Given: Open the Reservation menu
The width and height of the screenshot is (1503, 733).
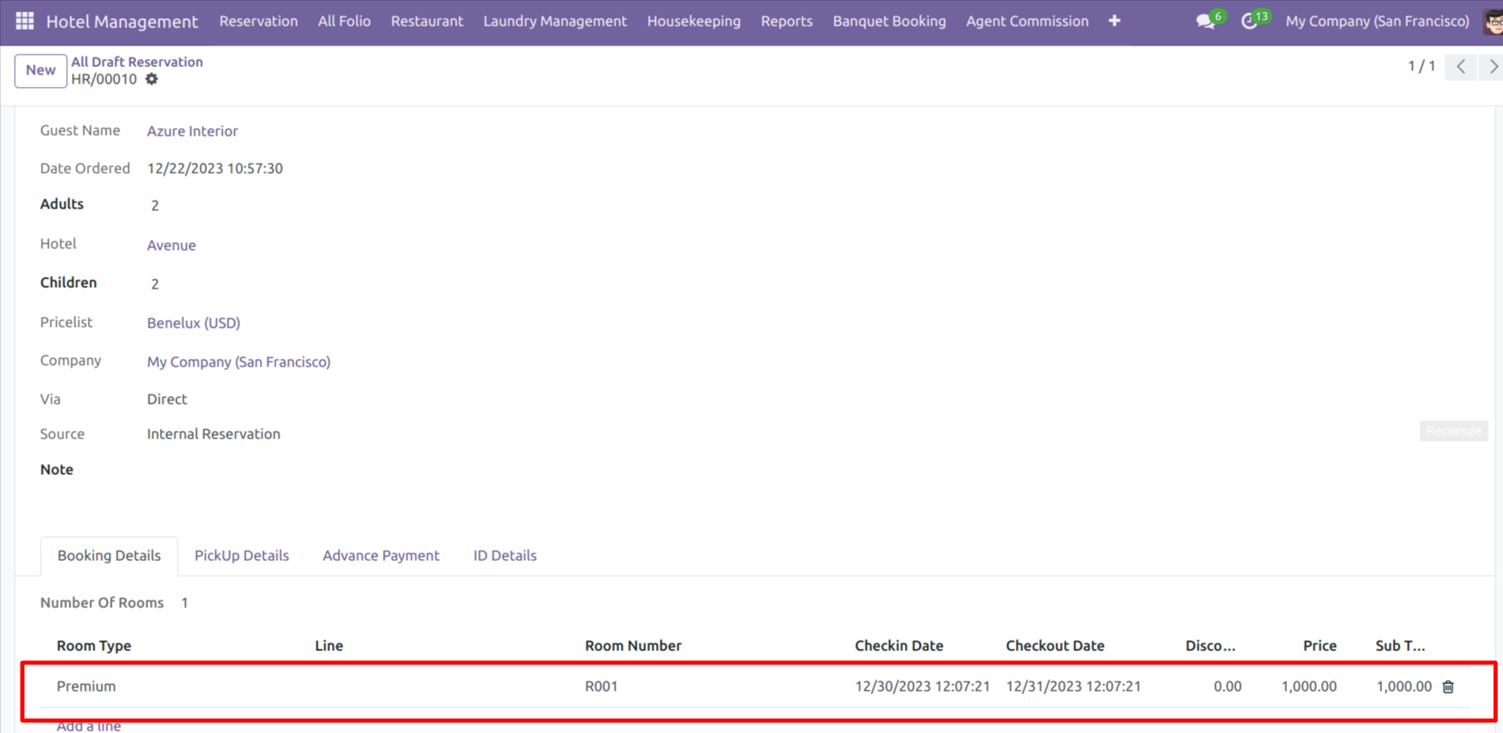Looking at the screenshot, I should pos(258,22).
